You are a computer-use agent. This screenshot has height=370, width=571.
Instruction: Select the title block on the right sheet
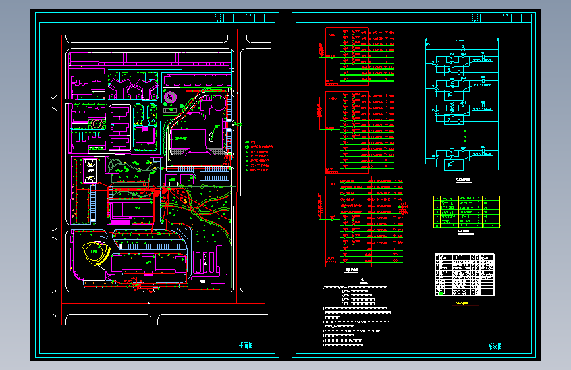[x=501, y=18]
